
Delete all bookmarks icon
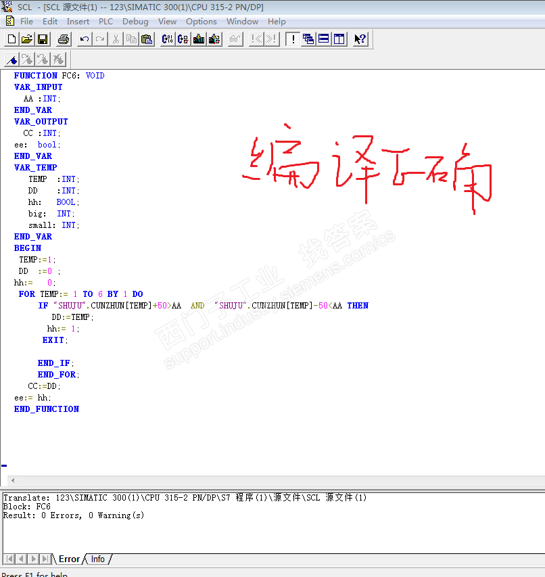58,60
